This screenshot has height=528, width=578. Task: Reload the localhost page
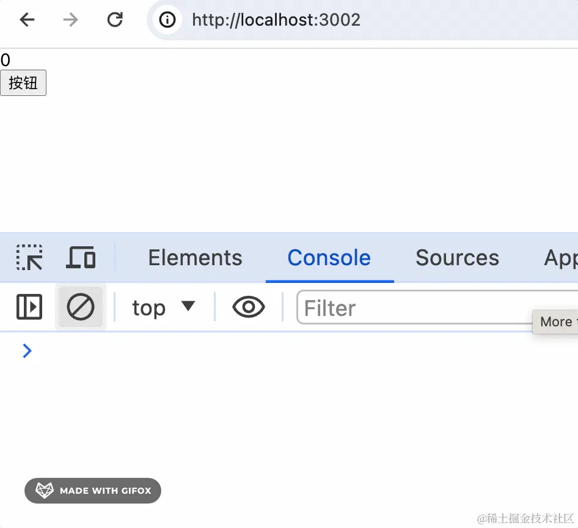tap(115, 20)
